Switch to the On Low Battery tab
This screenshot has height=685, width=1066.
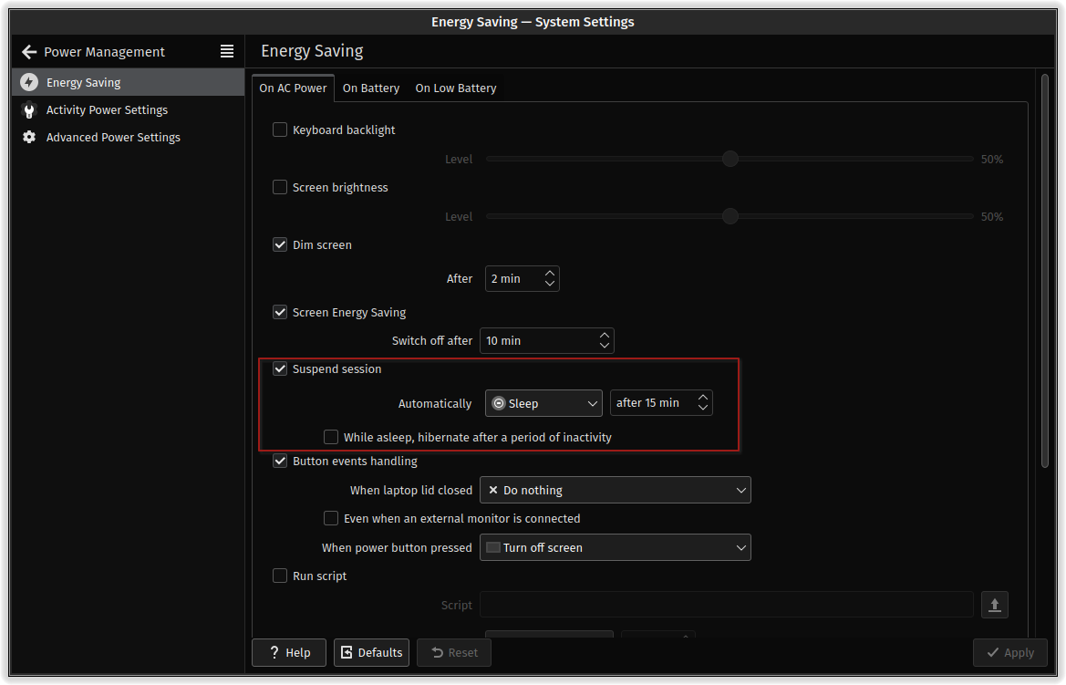point(456,88)
